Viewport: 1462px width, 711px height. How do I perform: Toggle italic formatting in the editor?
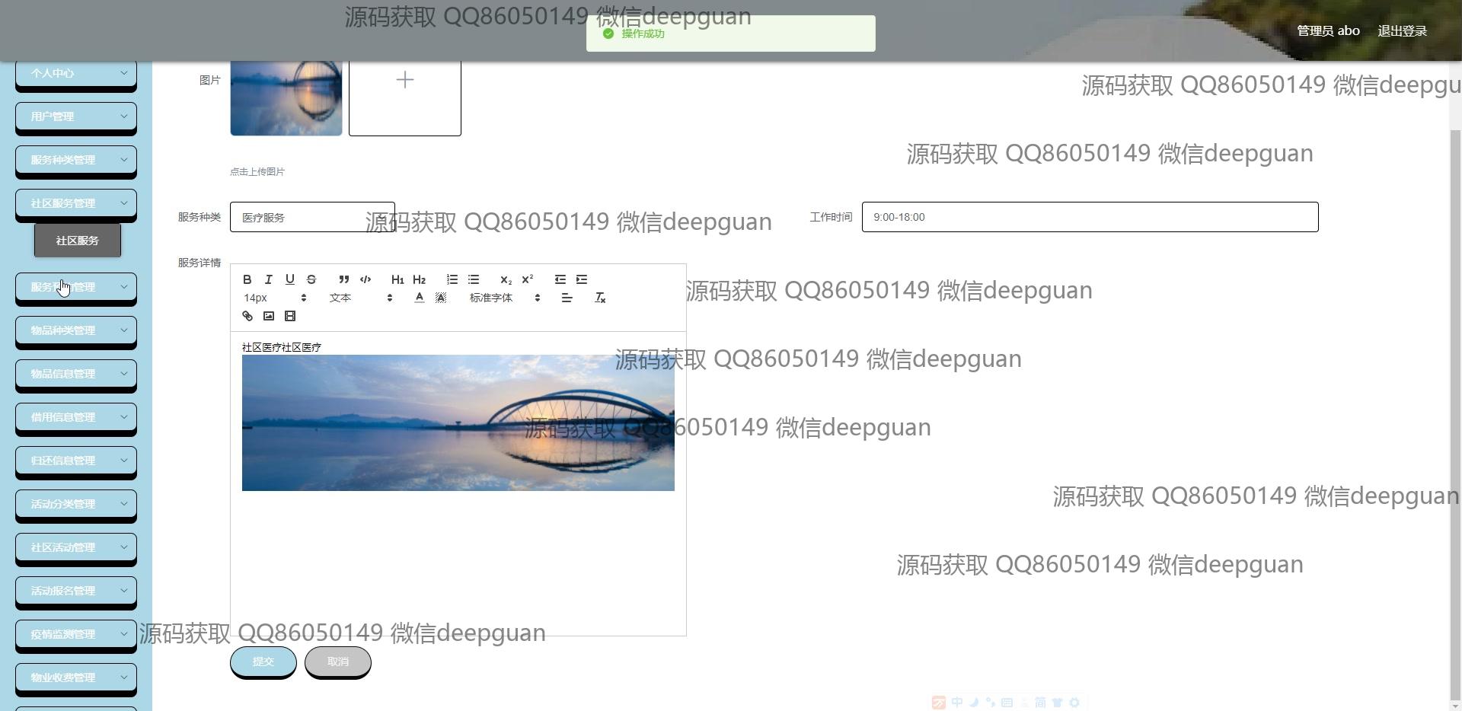coord(268,279)
